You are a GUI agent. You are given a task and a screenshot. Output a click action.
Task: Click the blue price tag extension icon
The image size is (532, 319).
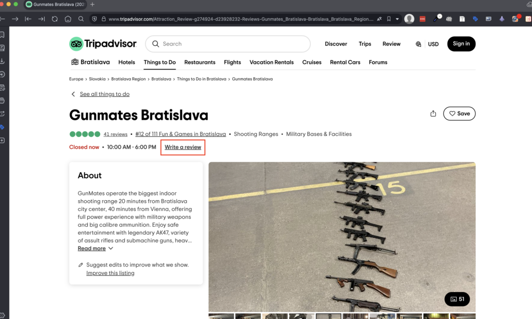point(475,19)
